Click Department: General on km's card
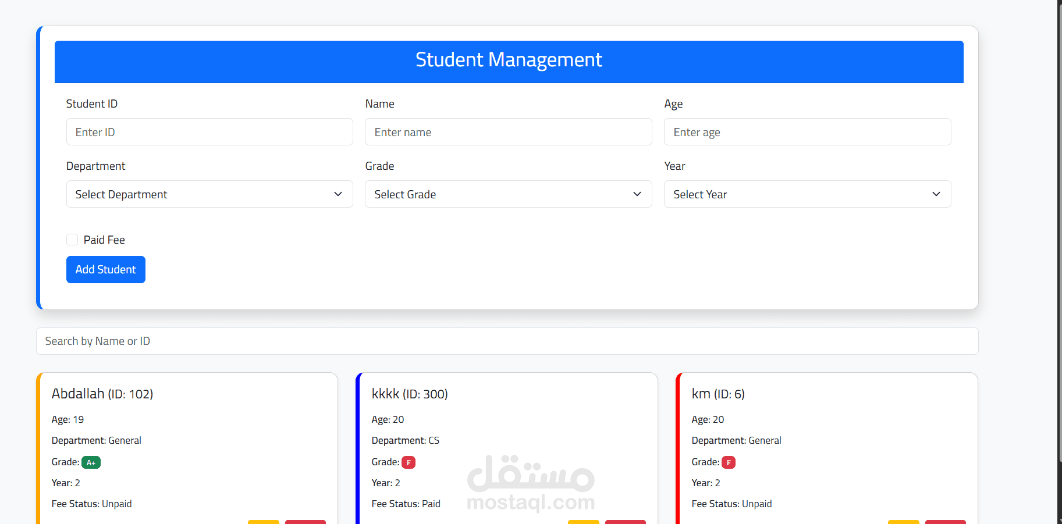 737,441
